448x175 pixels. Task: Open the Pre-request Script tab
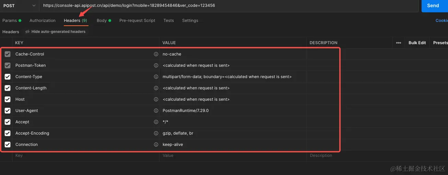[137, 21]
